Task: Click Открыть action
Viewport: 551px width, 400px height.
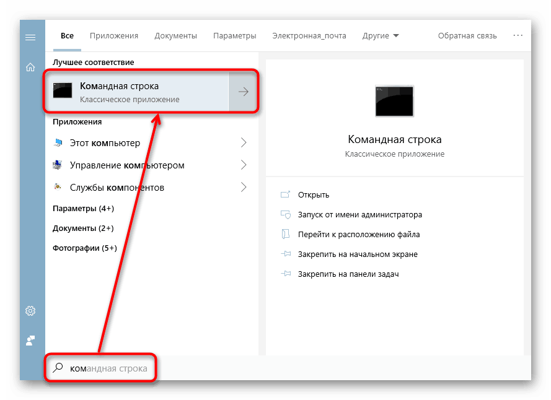Action: [x=314, y=195]
